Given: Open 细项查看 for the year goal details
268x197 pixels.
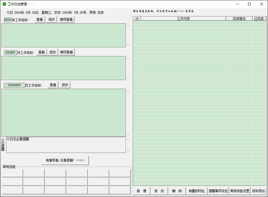Looking at the screenshot, I should tap(66, 19).
